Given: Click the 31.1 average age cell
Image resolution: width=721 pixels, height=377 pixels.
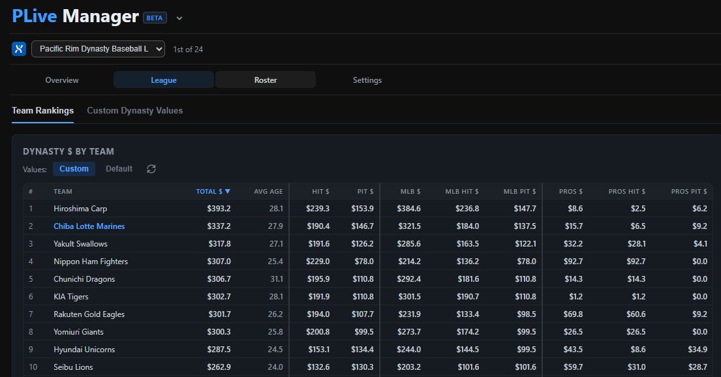Looking at the screenshot, I should 277,279.
